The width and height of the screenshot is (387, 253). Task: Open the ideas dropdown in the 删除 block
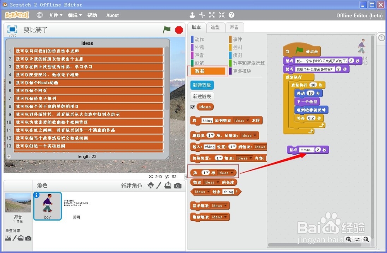[249, 136]
